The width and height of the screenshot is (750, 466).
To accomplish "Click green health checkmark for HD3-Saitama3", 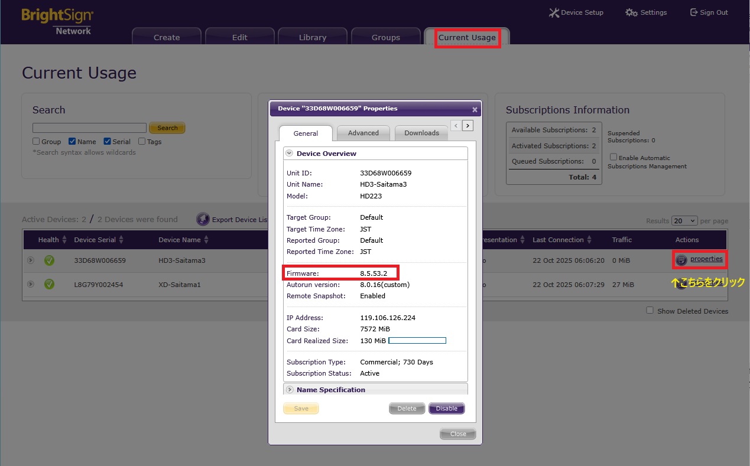I will [49, 260].
